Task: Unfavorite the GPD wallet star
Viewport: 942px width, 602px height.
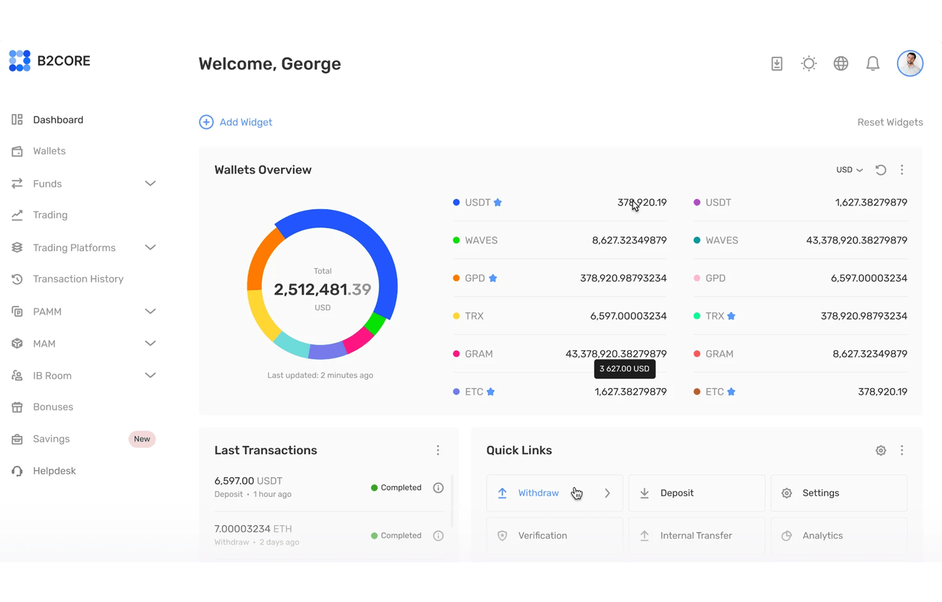Action: 493,278
